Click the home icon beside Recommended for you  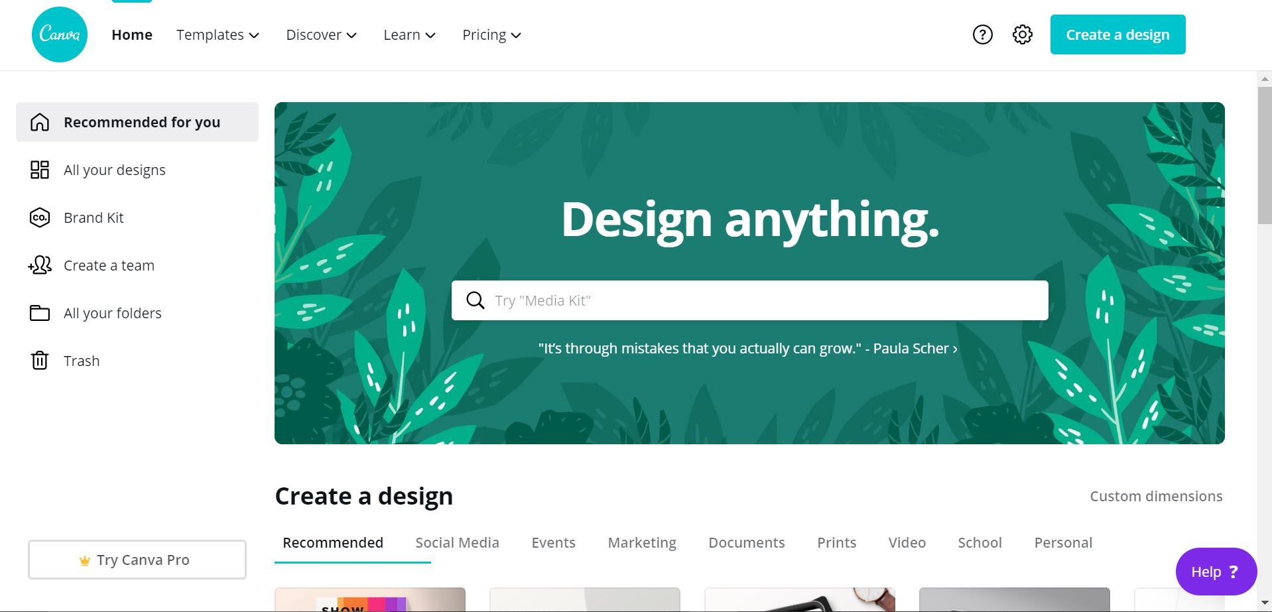[x=40, y=122]
